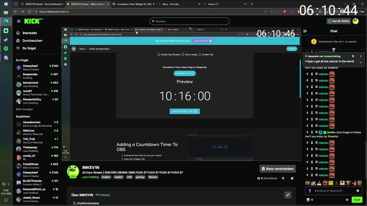The image size is (367, 206).
Task: Click KoreanHotDog username in pinned message
Action: coord(332,56)
